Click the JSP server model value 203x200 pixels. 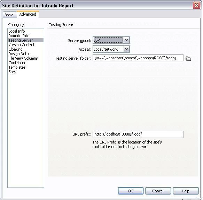108,40
